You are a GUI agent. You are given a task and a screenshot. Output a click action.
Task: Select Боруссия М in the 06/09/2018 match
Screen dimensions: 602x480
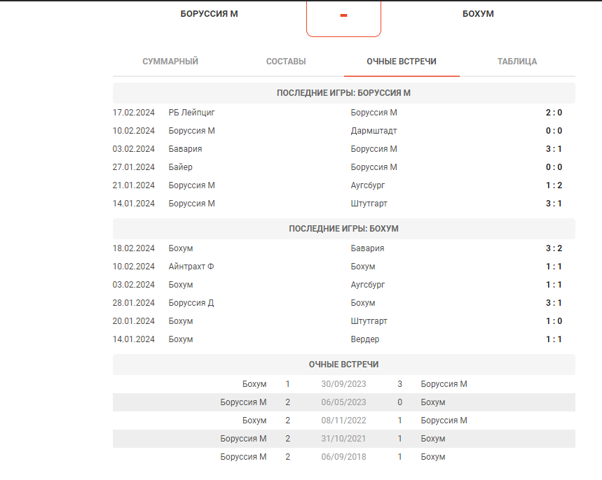(x=243, y=457)
